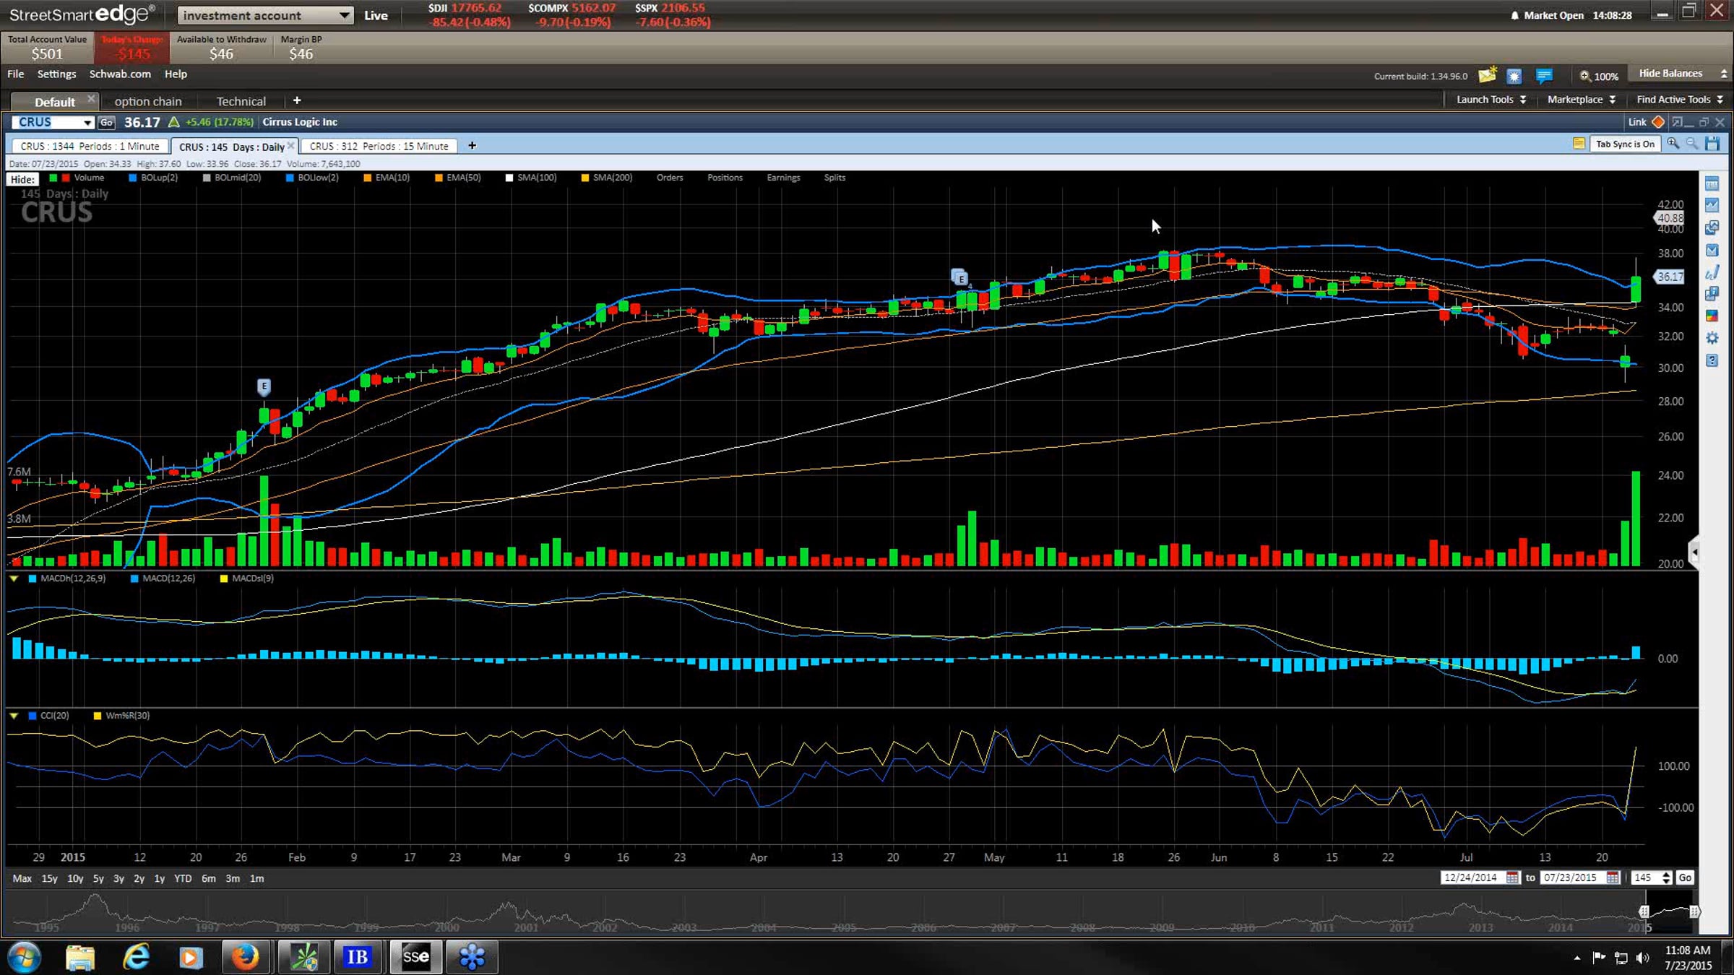
Task: Click the start date input field
Action: (1471, 877)
